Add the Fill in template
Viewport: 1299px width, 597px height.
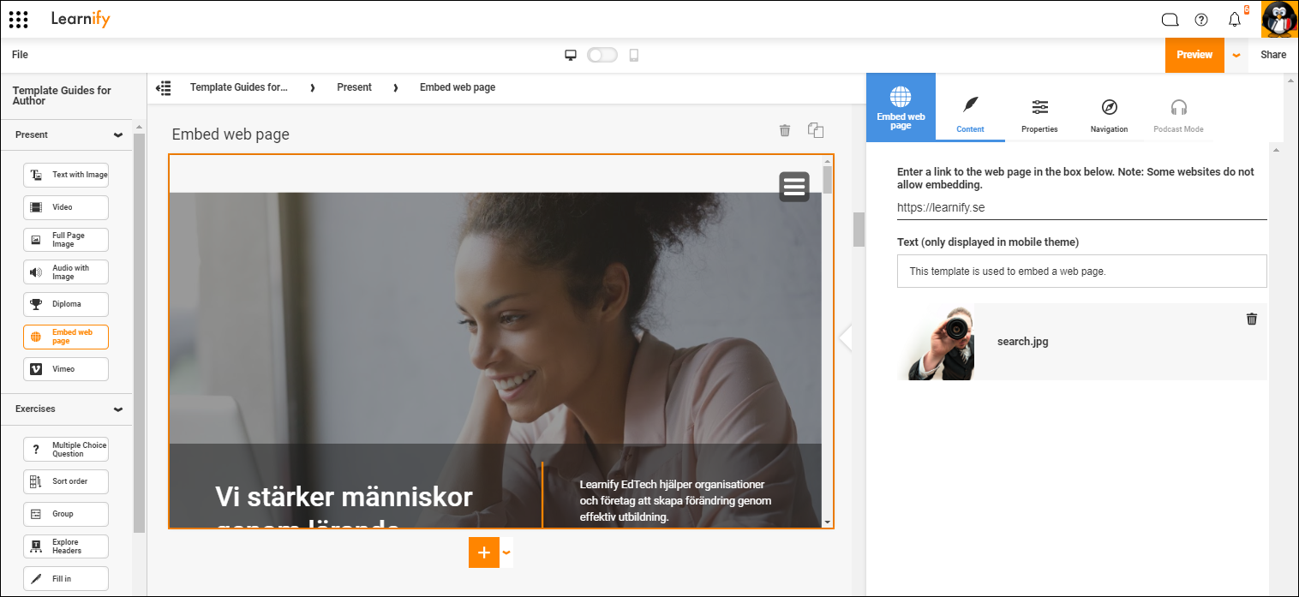coord(66,579)
